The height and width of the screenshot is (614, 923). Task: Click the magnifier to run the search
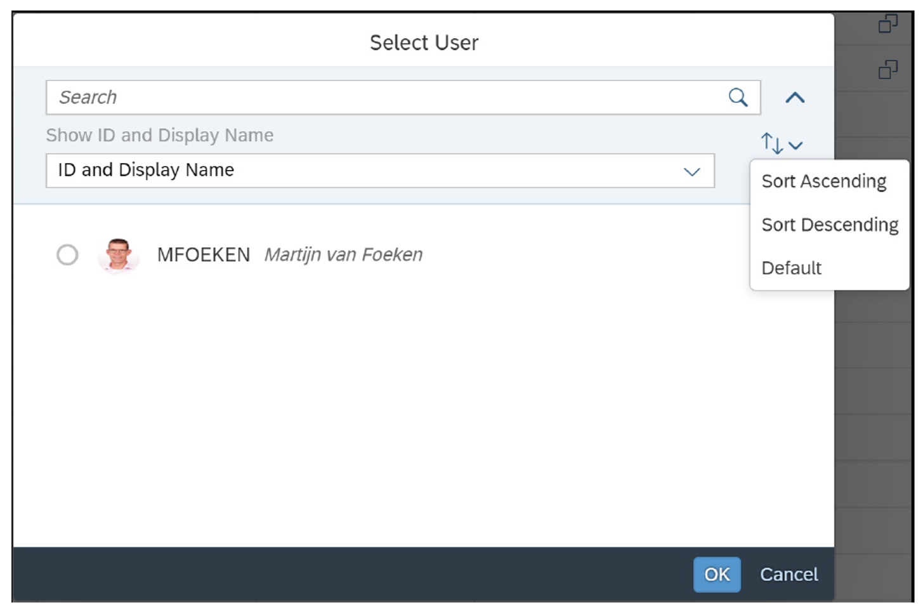coord(737,97)
